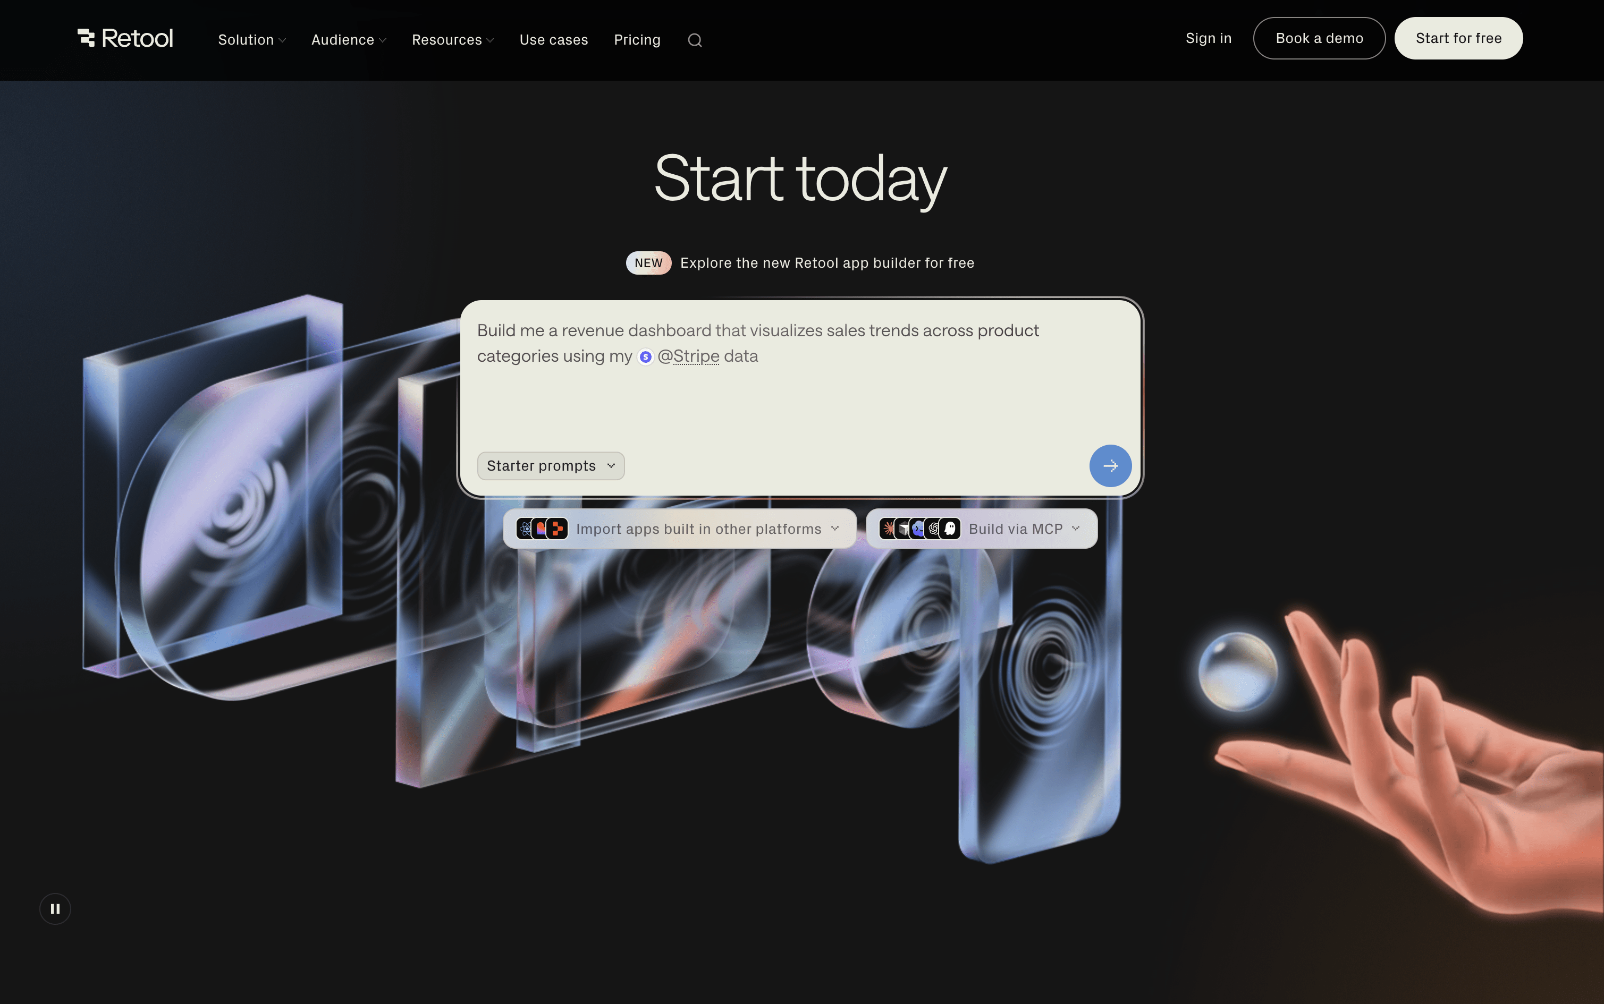This screenshot has height=1004, width=1604.
Task: Click the @Stripe mention in the prompt
Action: point(688,356)
